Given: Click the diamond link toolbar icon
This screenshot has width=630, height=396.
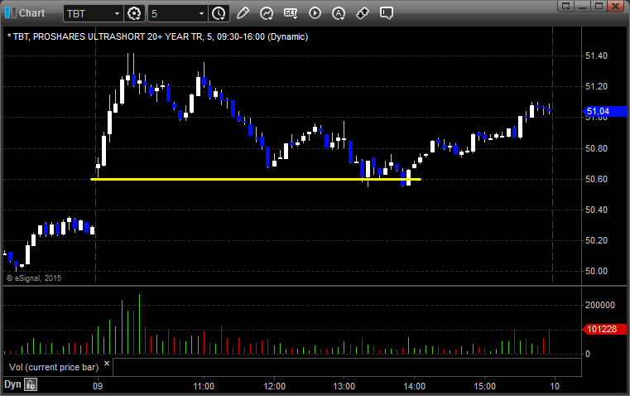Looking at the screenshot, I should coord(363,13).
